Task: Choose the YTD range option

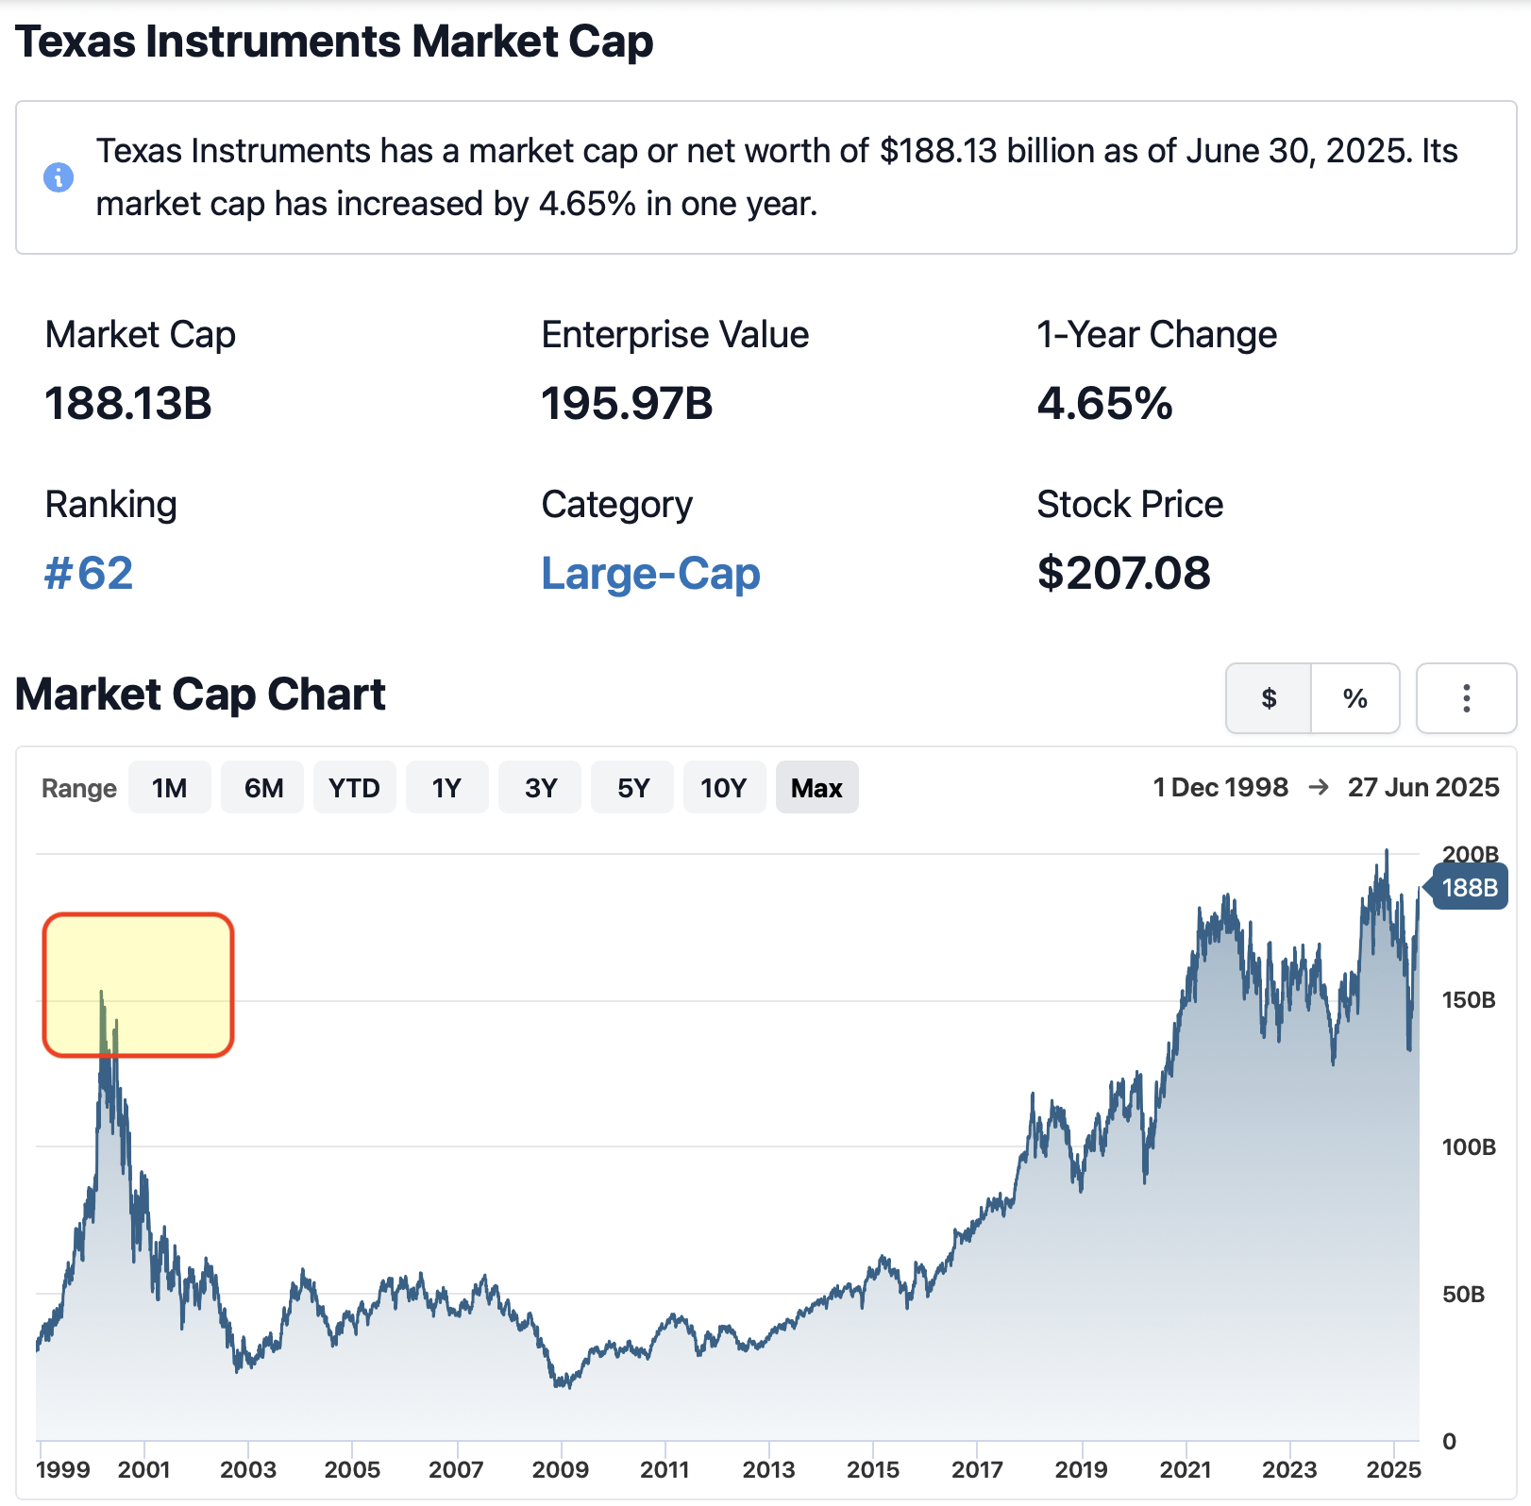Action: (x=354, y=786)
